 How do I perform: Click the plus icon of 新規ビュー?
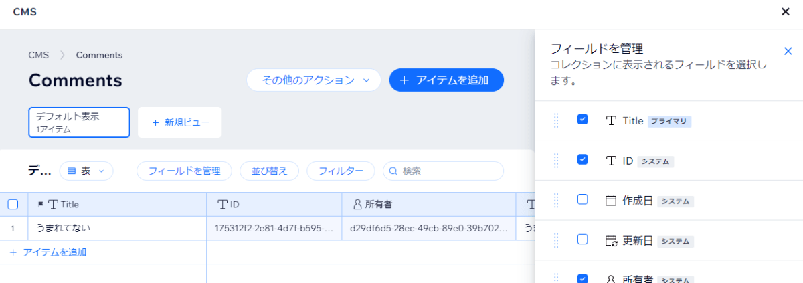(155, 122)
